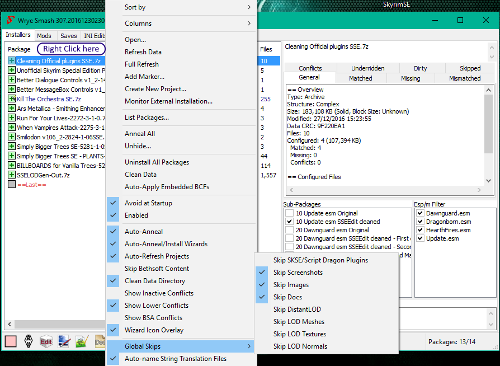The image size is (500, 366).
Task: Click the Wrye Smash red logo in title bar
Action: click(10, 20)
